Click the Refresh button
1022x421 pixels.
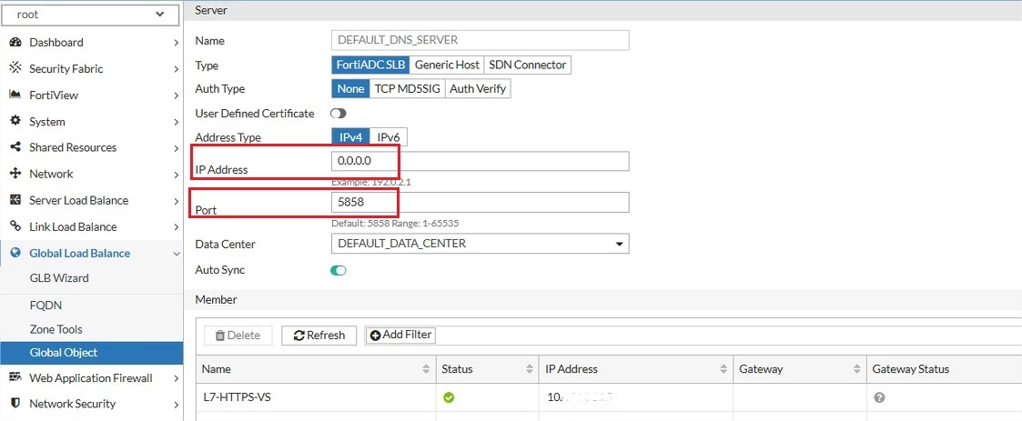tap(319, 336)
